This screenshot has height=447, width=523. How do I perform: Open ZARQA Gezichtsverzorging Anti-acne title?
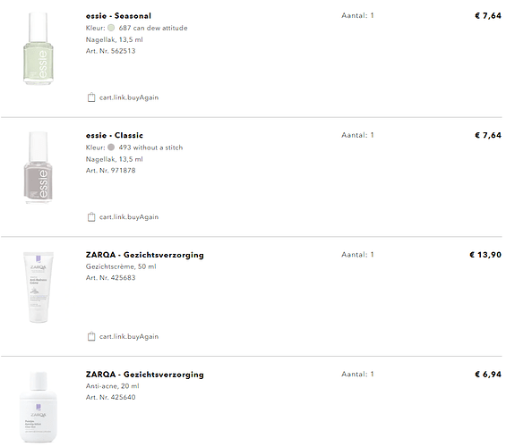point(145,375)
